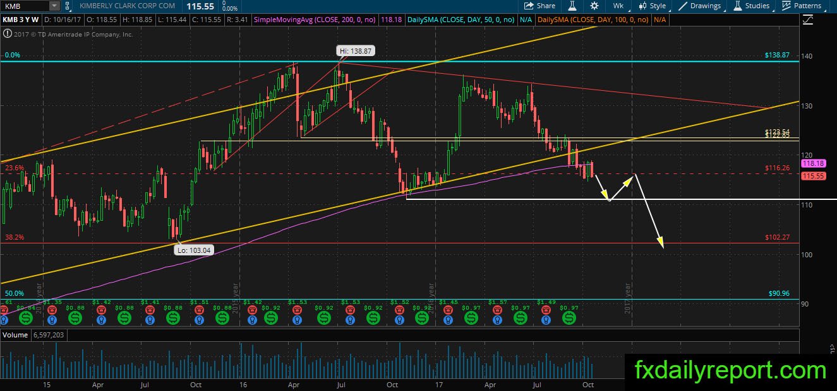Click the dividend icon right of $1.57 earnings
Image resolution: width=837 pixels, height=391 pixels.
(x=521, y=318)
